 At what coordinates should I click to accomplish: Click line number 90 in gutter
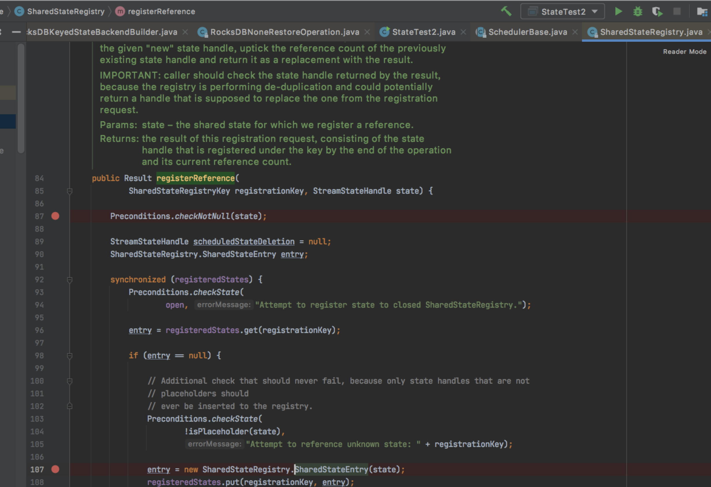(x=39, y=254)
